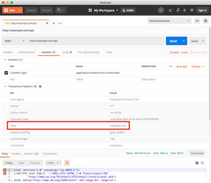Click the Postman-Token value

(x=134, y=119)
